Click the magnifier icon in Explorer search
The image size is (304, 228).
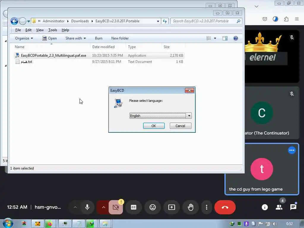[238, 21]
